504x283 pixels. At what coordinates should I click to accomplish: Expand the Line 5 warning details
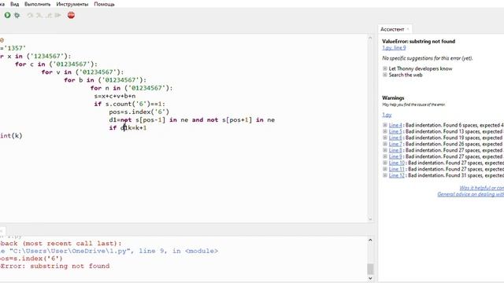point(385,131)
